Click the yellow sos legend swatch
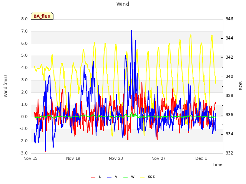246x184 pixels. [x=142, y=177]
